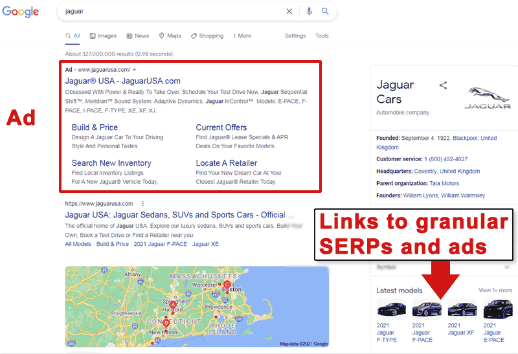Open the William Walmsley founder link
The width and height of the screenshot is (518, 354).
pyautogui.click(x=463, y=196)
